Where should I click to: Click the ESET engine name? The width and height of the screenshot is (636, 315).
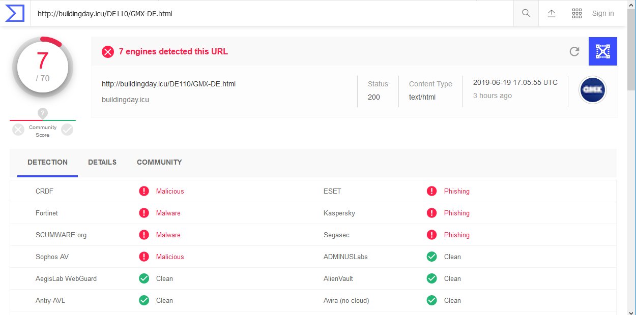(332, 191)
